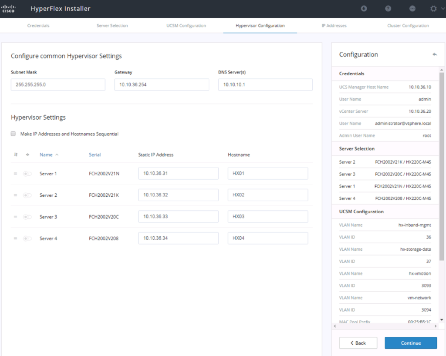Click the Subnet Mask input field
The image size is (446, 356).
click(58, 85)
